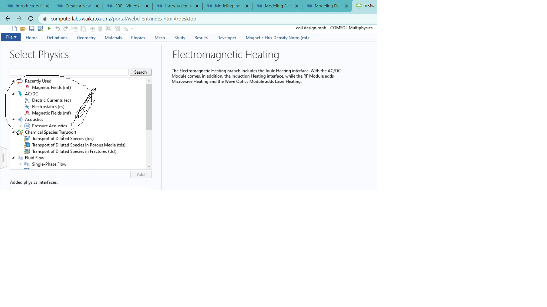547x307 pixels.
Task: Click the green Compute play icon
Action: tap(49, 28)
